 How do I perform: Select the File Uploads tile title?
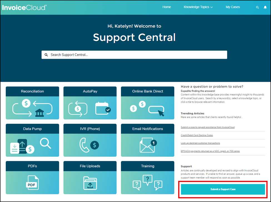90,166
